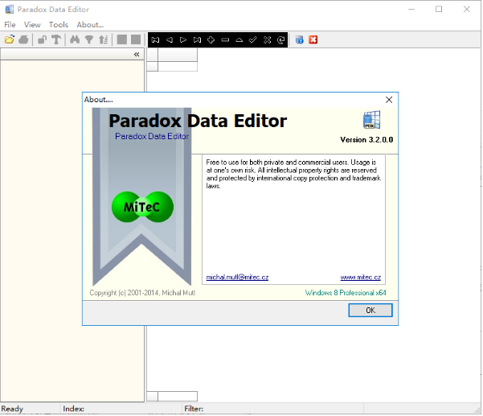Close the About dialog with X
The image size is (483, 416).
pyautogui.click(x=389, y=100)
